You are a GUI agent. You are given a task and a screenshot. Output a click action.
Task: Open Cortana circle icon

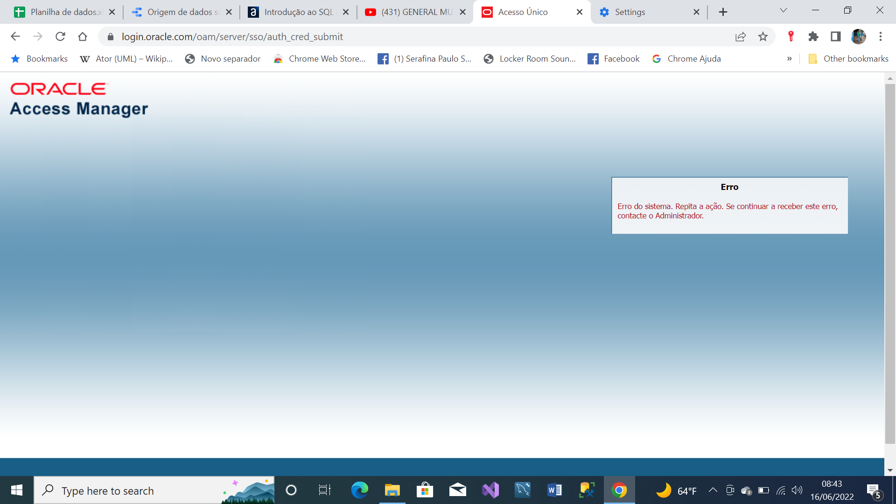tap(291, 490)
